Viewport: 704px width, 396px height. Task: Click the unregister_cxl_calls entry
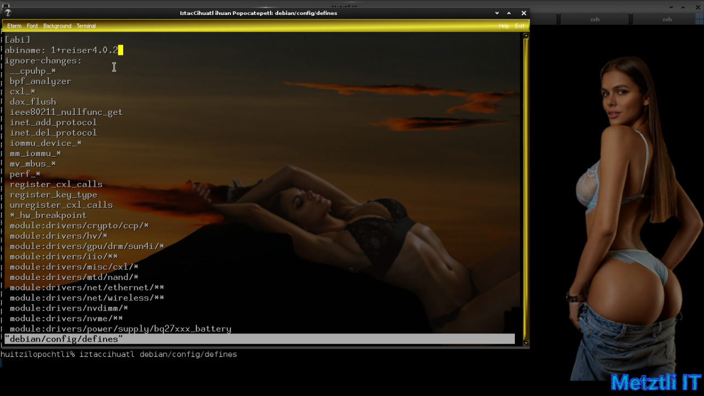click(61, 205)
